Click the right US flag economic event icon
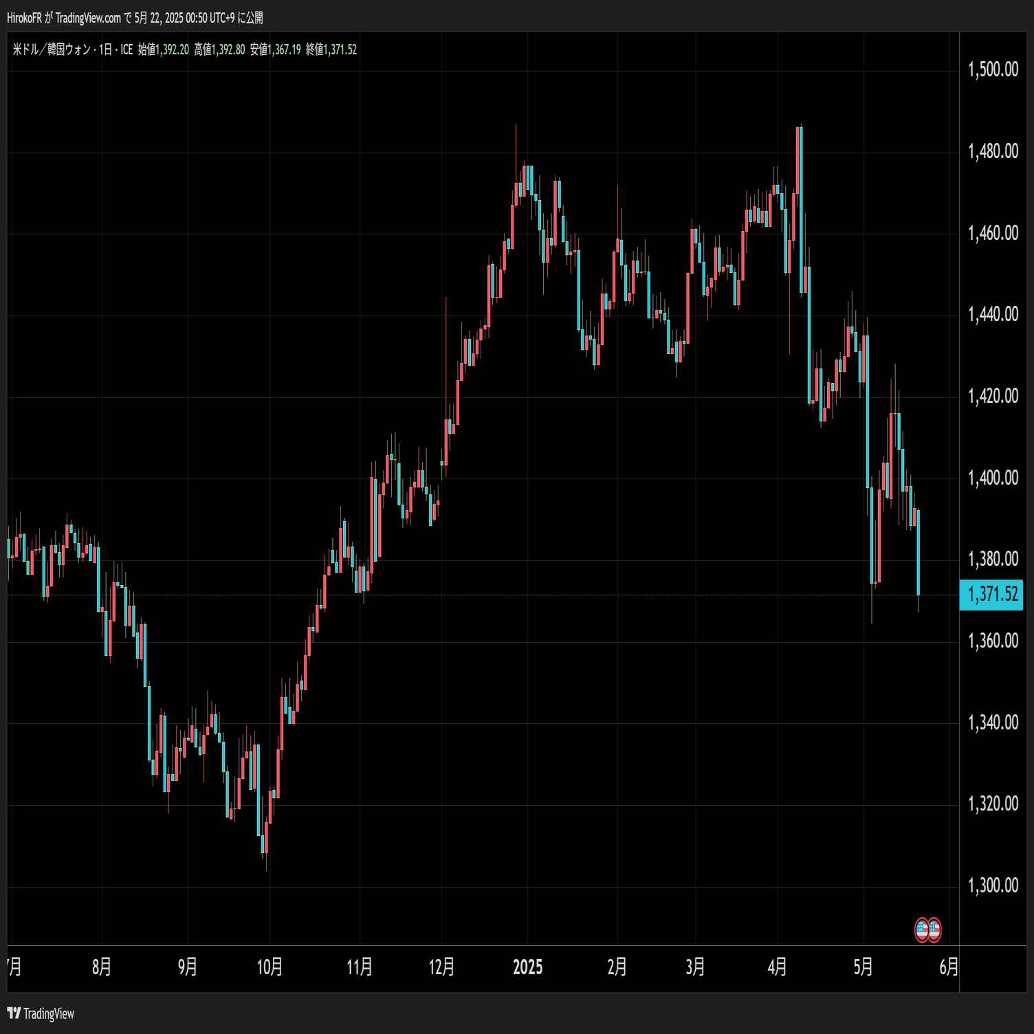Image resolution: width=1034 pixels, height=1034 pixels. 934,930
